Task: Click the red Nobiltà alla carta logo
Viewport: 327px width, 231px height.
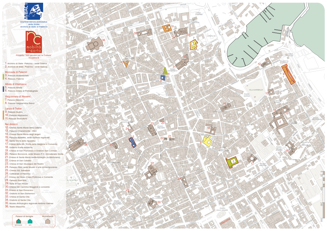Action: coord(34,42)
